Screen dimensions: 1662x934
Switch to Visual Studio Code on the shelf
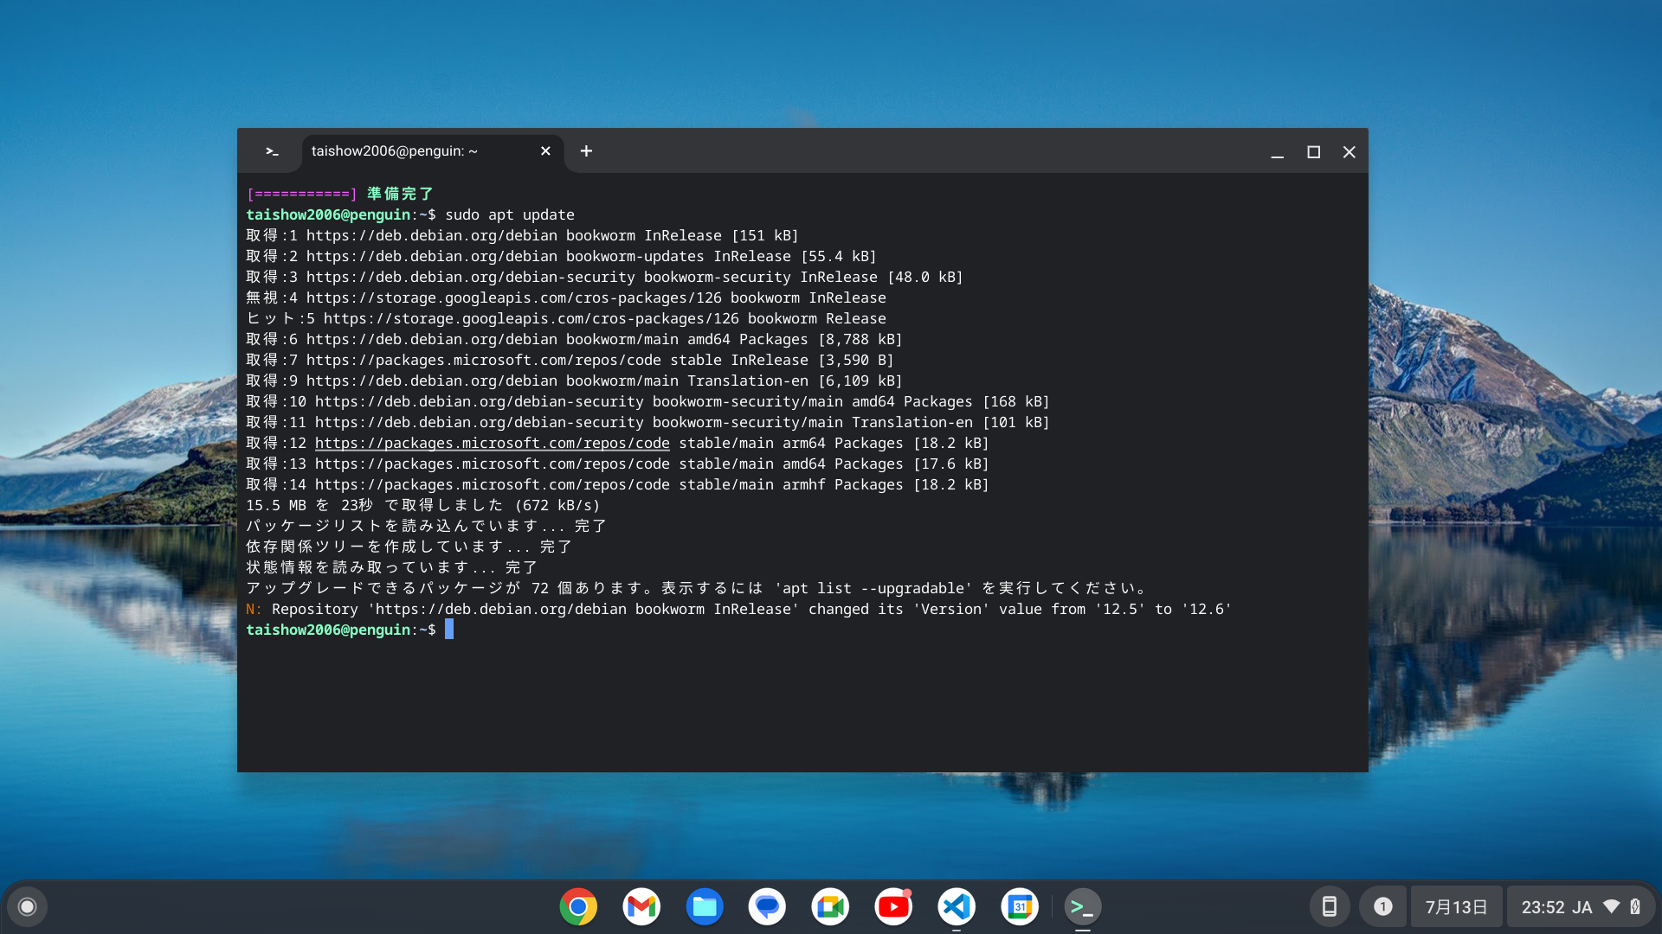[x=957, y=906]
